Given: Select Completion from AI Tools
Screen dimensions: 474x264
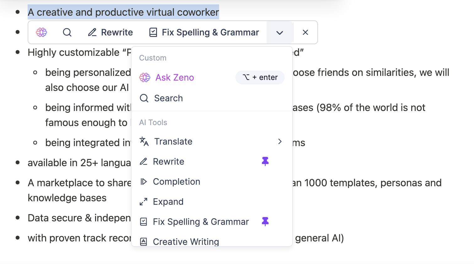Looking at the screenshot, I should point(212,182).
